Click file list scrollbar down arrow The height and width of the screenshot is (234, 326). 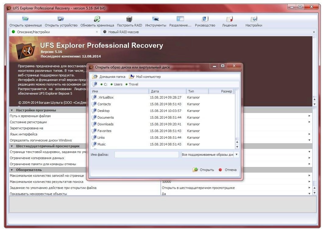[237, 147]
